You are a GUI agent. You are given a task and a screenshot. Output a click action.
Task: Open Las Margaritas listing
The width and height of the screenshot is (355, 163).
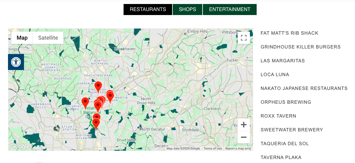click(282, 61)
